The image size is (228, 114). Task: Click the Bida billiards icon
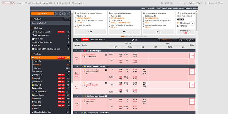pyautogui.click(x=33, y=109)
